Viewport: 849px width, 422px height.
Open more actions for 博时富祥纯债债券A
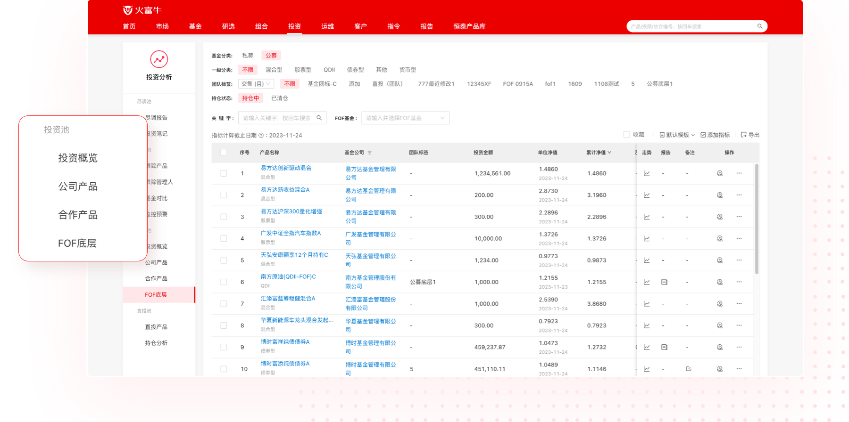pos(739,347)
